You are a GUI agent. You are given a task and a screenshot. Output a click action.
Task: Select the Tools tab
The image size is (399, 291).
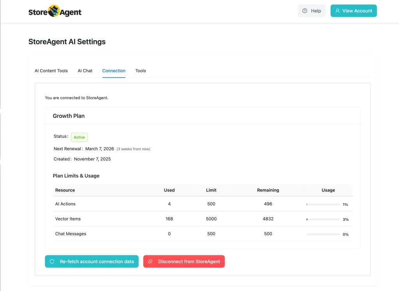[140, 71]
